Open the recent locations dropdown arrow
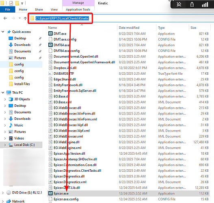Image resolution: width=214 pixels, height=203 pixels. (19, 18)
